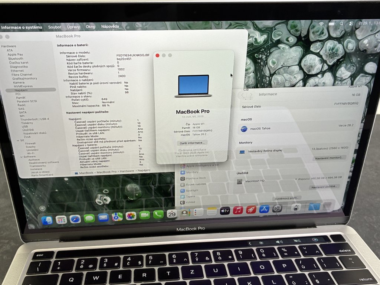This screenshot has width=380, height=285.
Task: Open the red rocket app in Dock
Action: (251, 209)
